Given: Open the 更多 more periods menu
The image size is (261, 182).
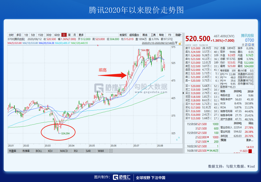Looking at the screenshot, I should [81, 35].
